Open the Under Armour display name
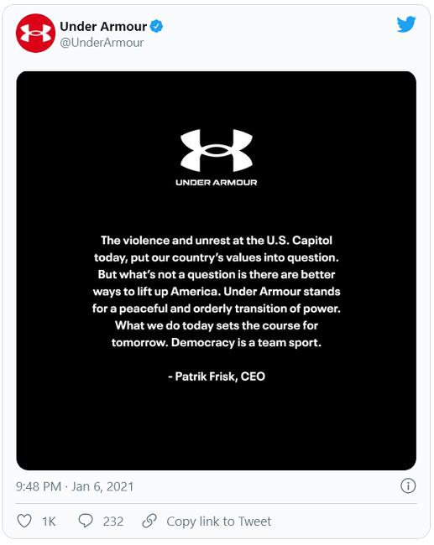Viewport: 434px width, 545px height. [x=103, y=27]
